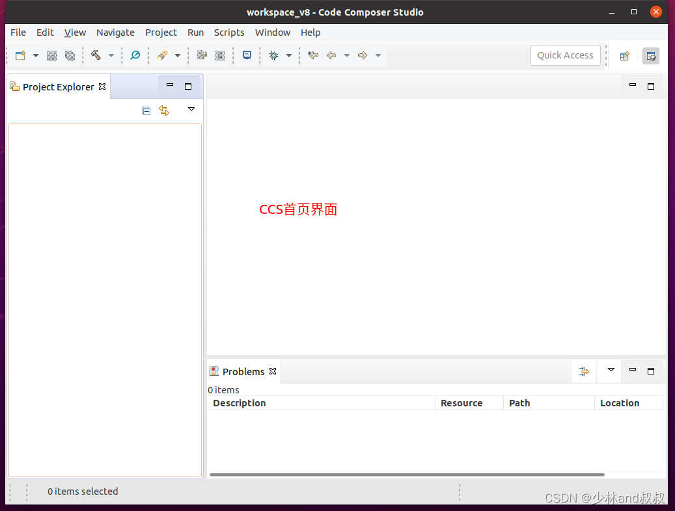Open the Edit menu
The image size is (675, 511).
[x=45, y=33]
